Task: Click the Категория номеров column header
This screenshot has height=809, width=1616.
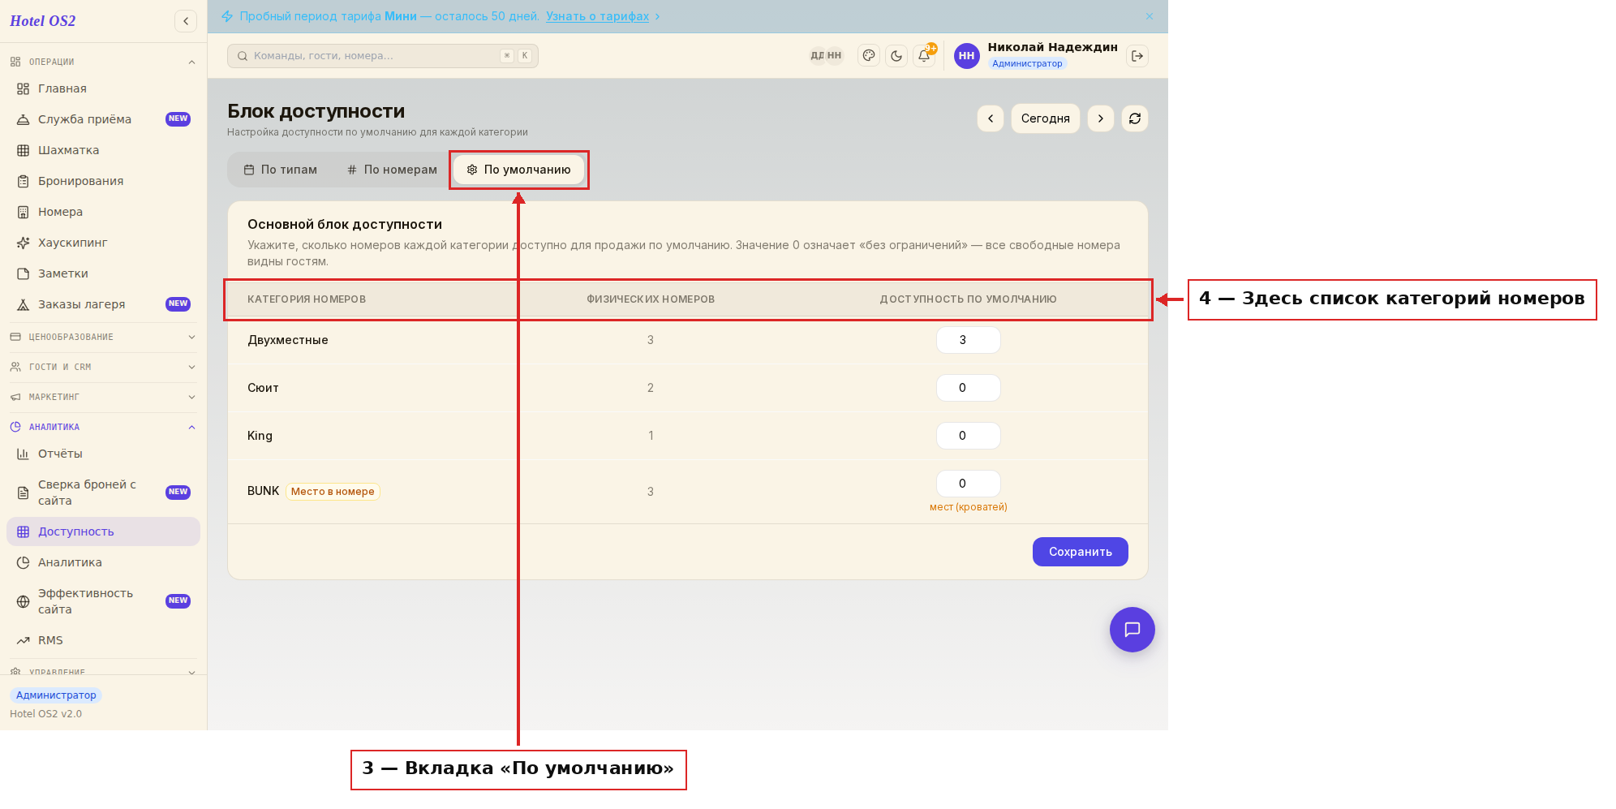Action: tap(307, 299)
